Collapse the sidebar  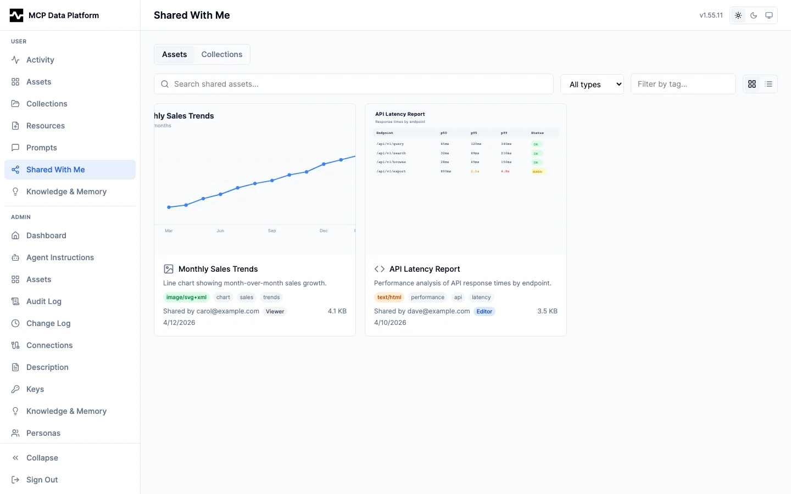[42, 458]
